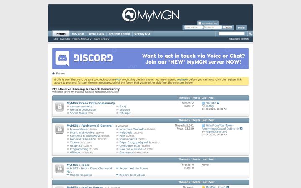301x188 pixels.
Task: Open MyMGN :: Welcome & General forum
Action: [89, 126]
